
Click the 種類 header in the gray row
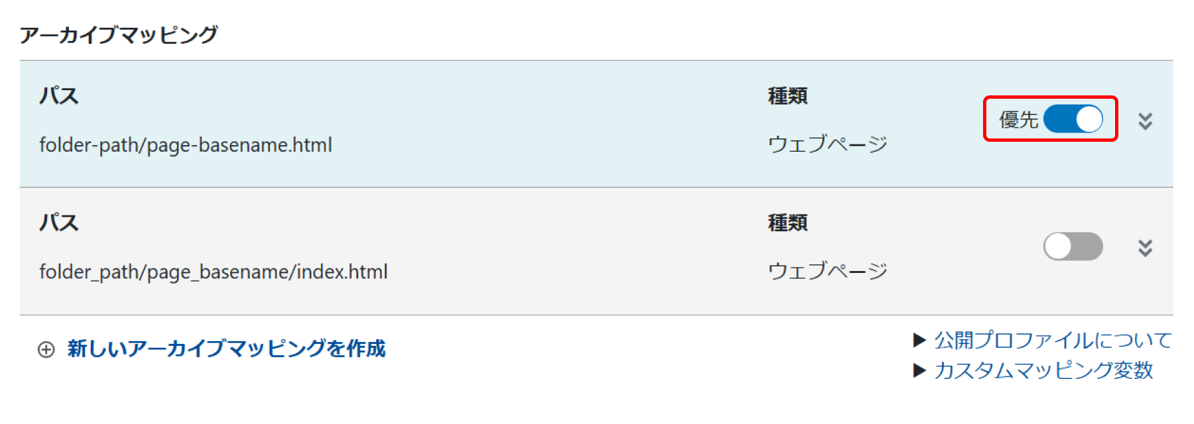tap(787, 223)
